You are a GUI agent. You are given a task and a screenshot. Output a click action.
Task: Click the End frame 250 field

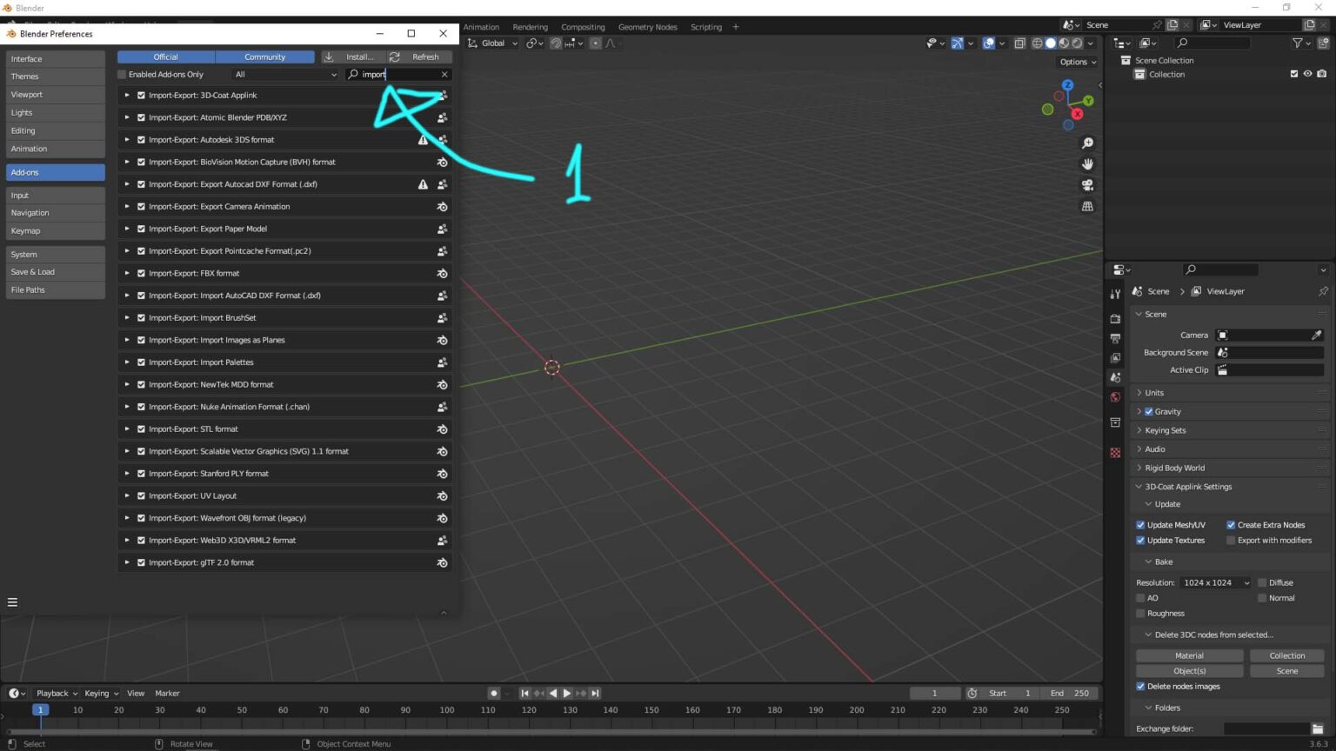[x=1069, y=693]
